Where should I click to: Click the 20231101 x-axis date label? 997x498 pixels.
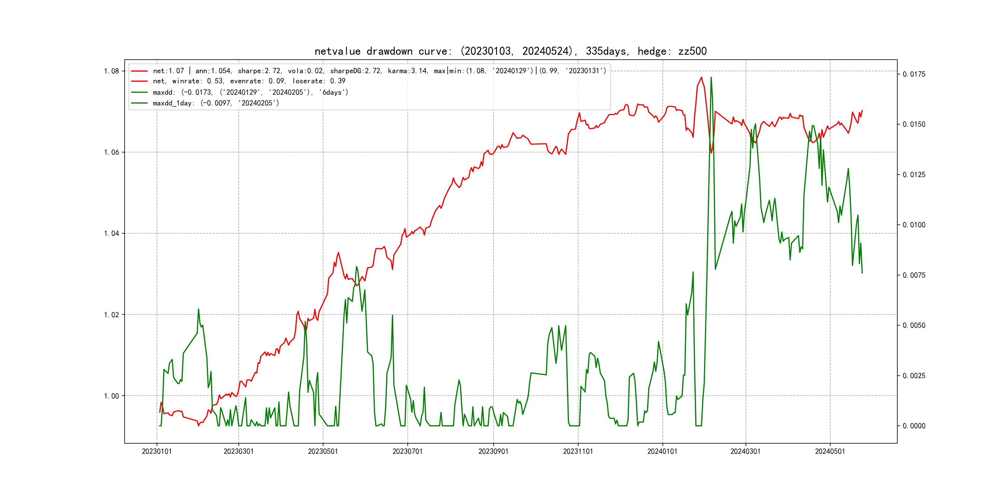coord(578,451)
